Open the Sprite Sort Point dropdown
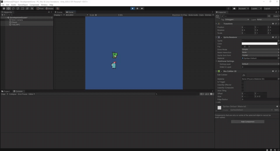Image resolution: width=280 pixels, height=151 pixels. click(x=260, y=55)
